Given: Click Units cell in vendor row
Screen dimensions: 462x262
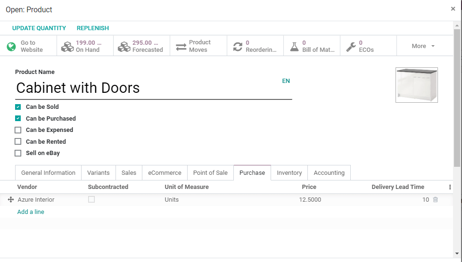Looking at the screenshot, I should click(172, 200).
